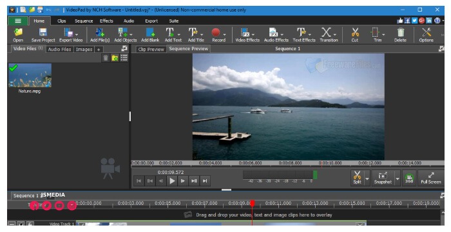Open the Suite ribbon tab
The image size is (451, 232).
[x=174, y=21]
